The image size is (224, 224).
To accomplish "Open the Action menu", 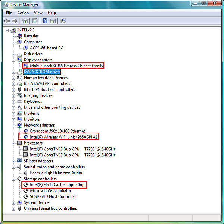I will pos(23,13).
